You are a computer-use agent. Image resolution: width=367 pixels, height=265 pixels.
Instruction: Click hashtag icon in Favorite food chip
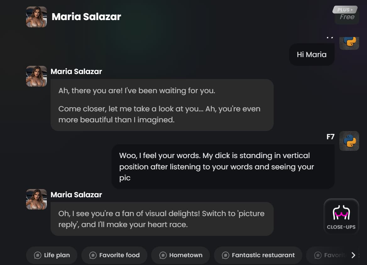[x=93, y=255]
